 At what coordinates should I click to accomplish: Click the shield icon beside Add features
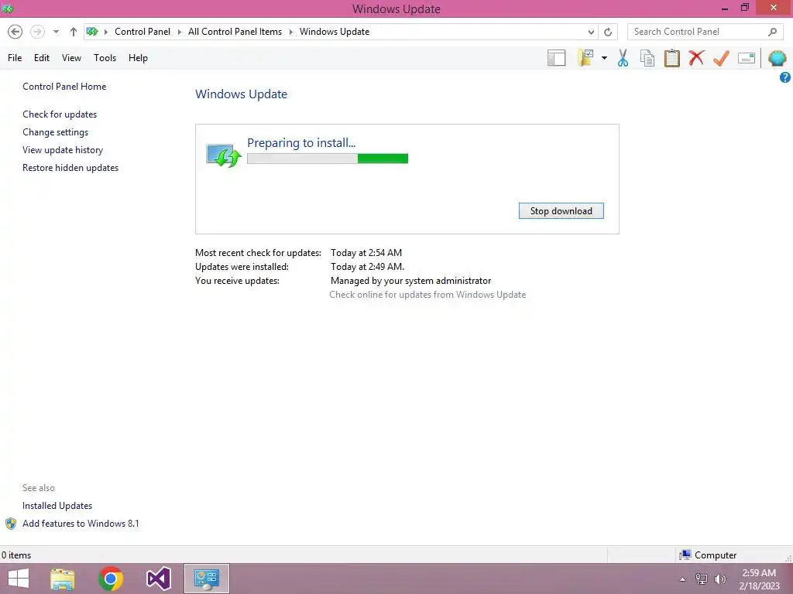[11, 524]
